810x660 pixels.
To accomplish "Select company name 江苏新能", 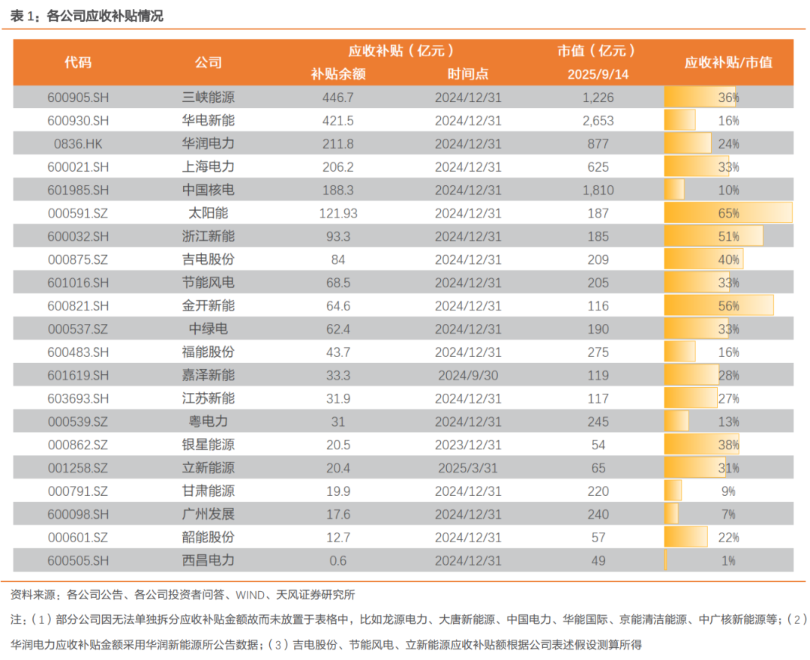I will pyautogui.click(x=208, y=398).
